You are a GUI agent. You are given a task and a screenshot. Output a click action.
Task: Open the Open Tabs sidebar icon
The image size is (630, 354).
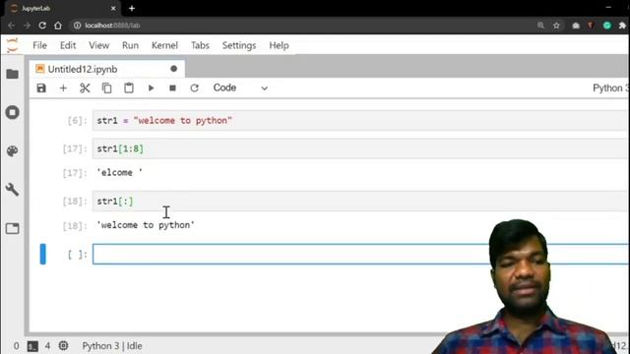tap(13, 228)
